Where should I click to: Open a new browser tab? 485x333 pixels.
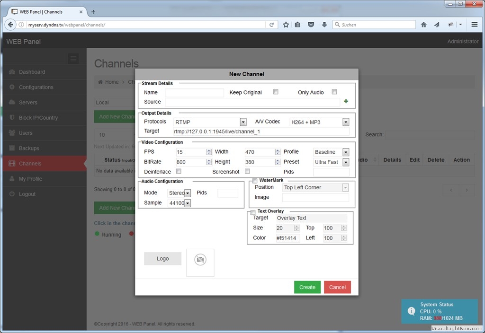click(x=93, y=12)
